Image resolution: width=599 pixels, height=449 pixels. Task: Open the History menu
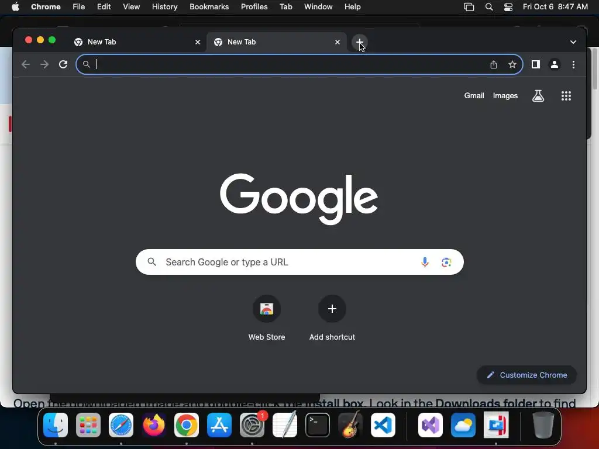pos(164,6)
